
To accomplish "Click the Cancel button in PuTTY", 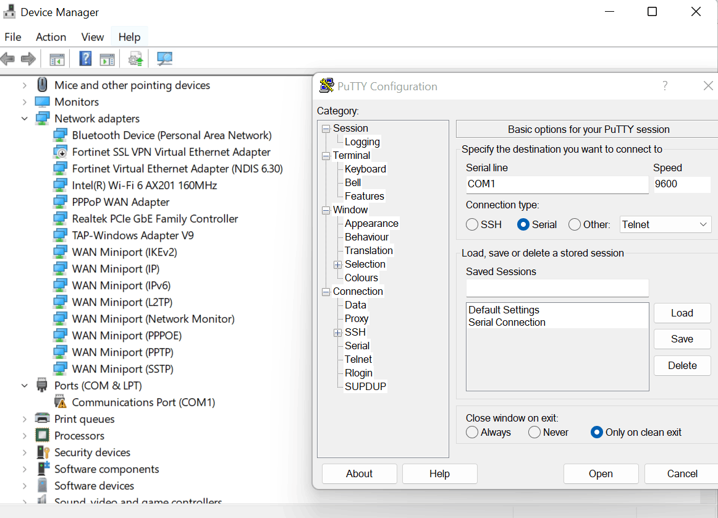I will (682, 473).
